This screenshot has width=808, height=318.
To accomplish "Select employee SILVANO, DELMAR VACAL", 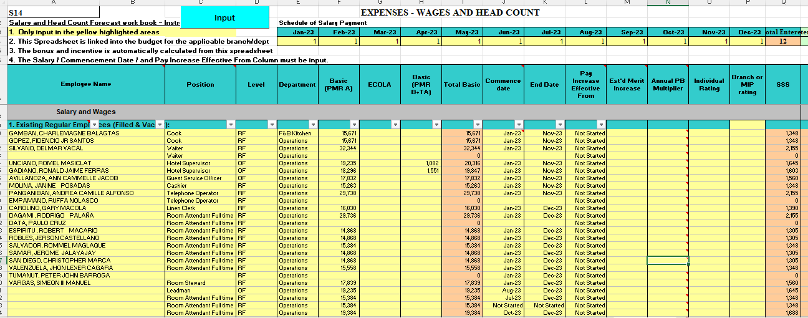I will 86,148.
